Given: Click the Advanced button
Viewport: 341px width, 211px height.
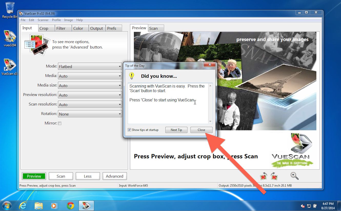Looking at the screenshot, I should 115,176.
